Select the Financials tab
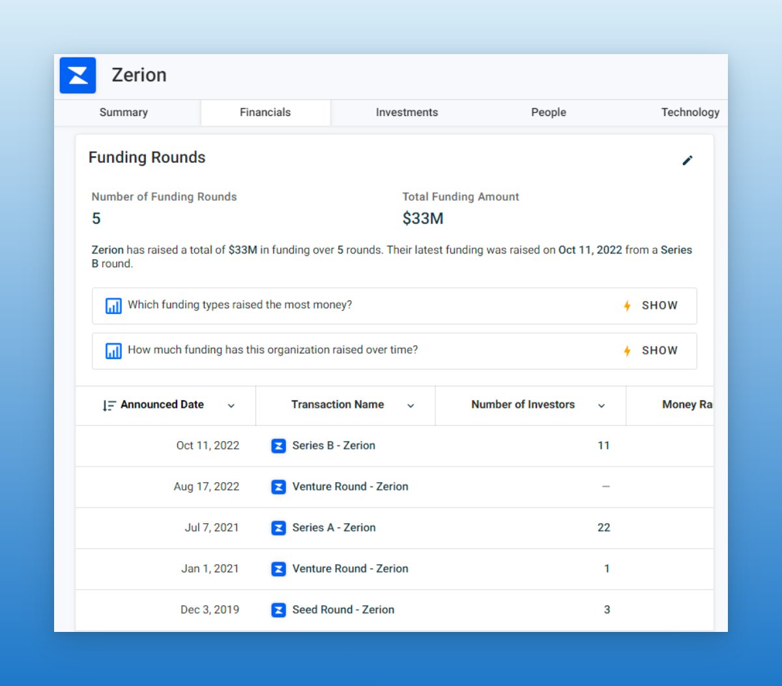782x686 pixels. (265, 112)
